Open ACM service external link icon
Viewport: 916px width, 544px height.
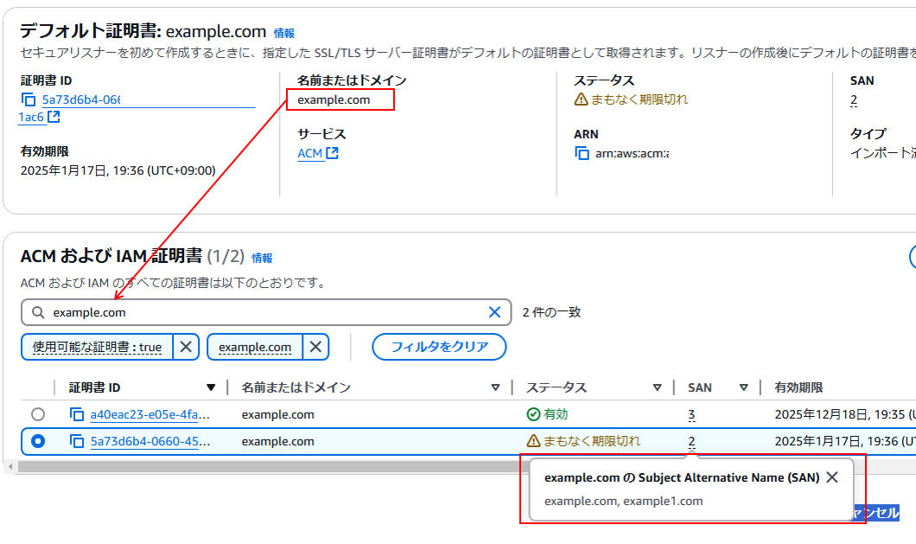pyautogui.click(x=333, y=153)
